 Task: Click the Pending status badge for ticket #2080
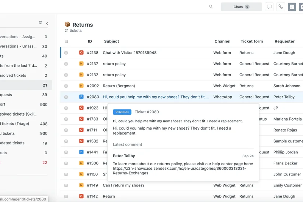[x=81, y=97]
